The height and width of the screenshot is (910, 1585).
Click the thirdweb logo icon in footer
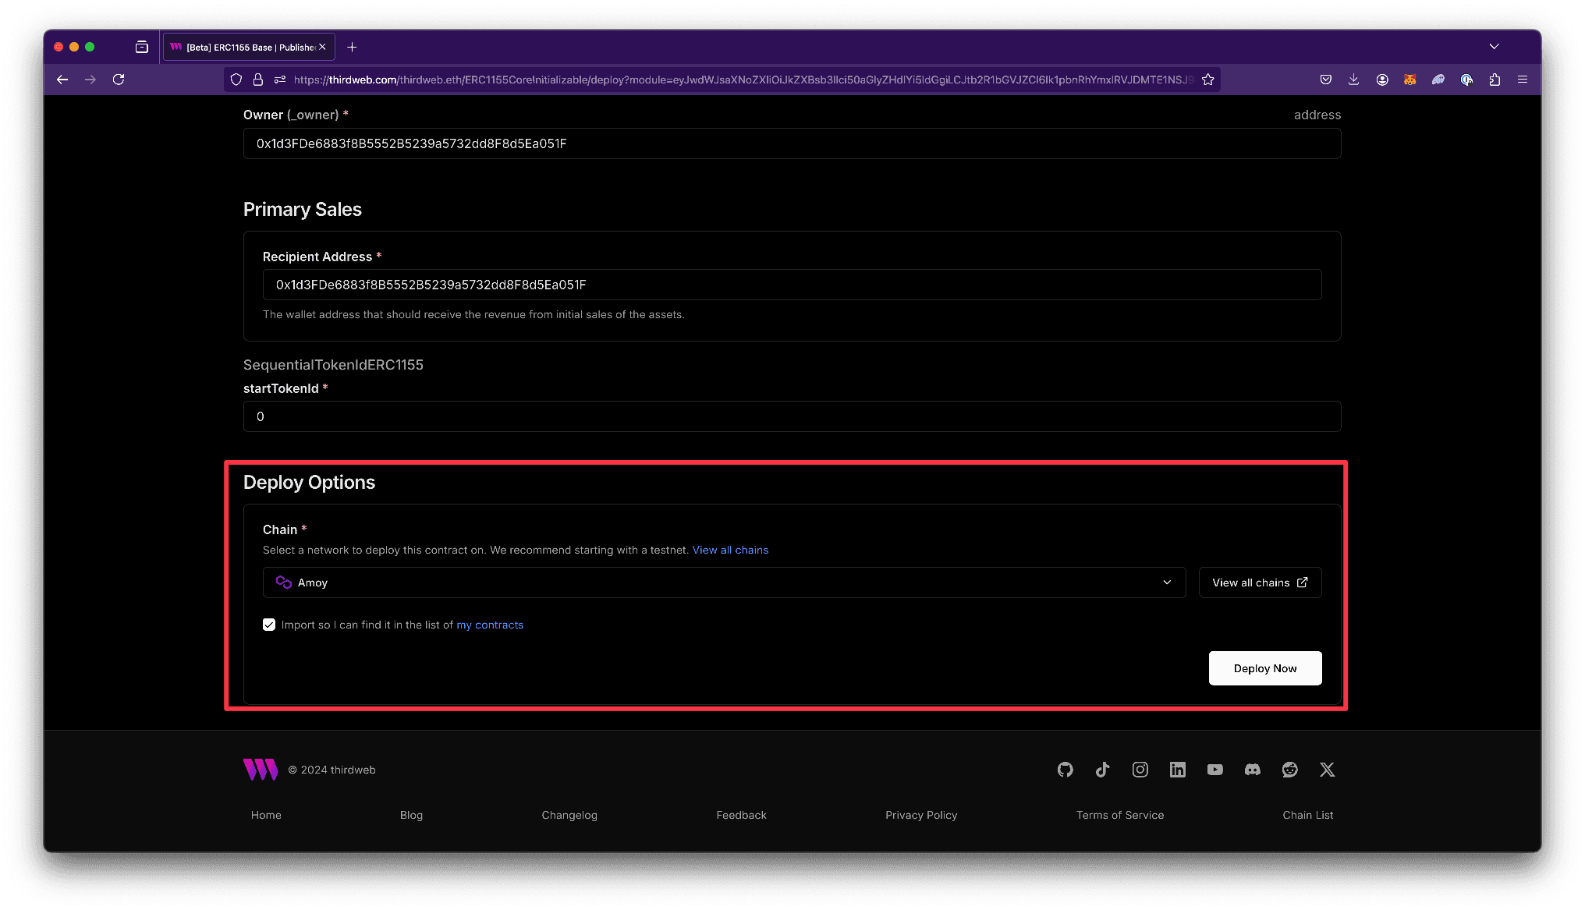pyautogui.click(x=261, y=770)
